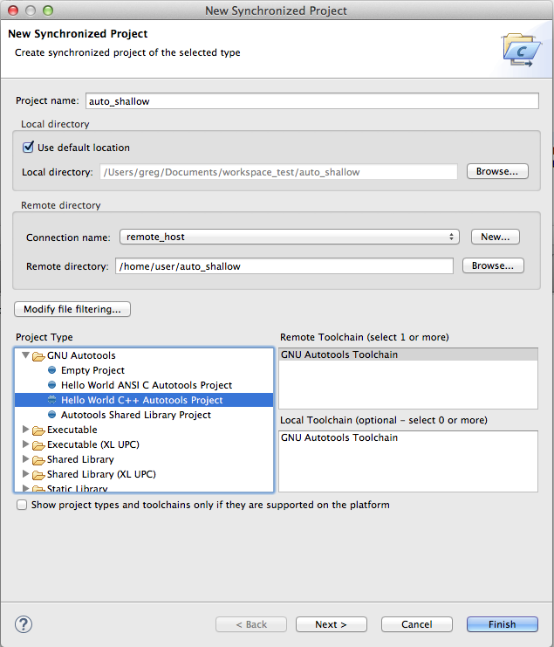Click the New connection button

pyautogui.click(x=495, y=237)
